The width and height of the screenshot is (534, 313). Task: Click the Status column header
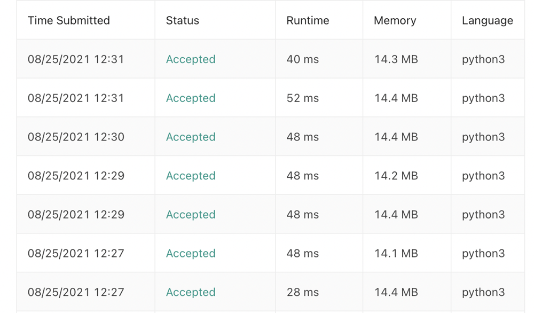182,20
